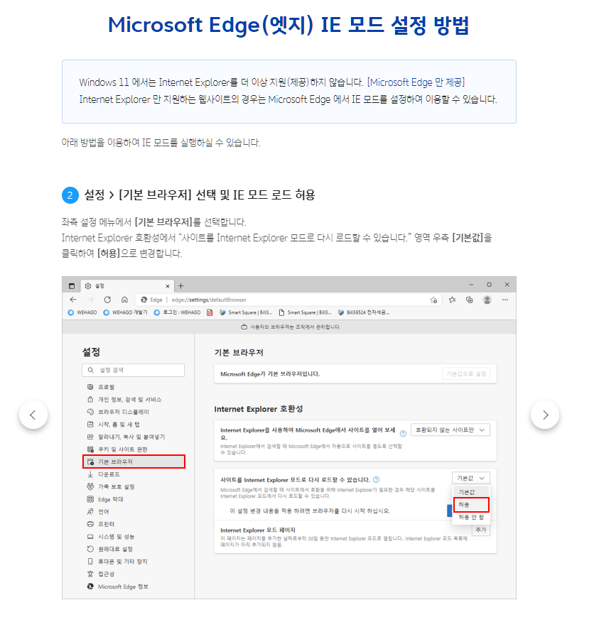594x622 pixels.
Task: Open the 호환되지 않는 사이트만 dropdown
Action: [x=450, y=430]
